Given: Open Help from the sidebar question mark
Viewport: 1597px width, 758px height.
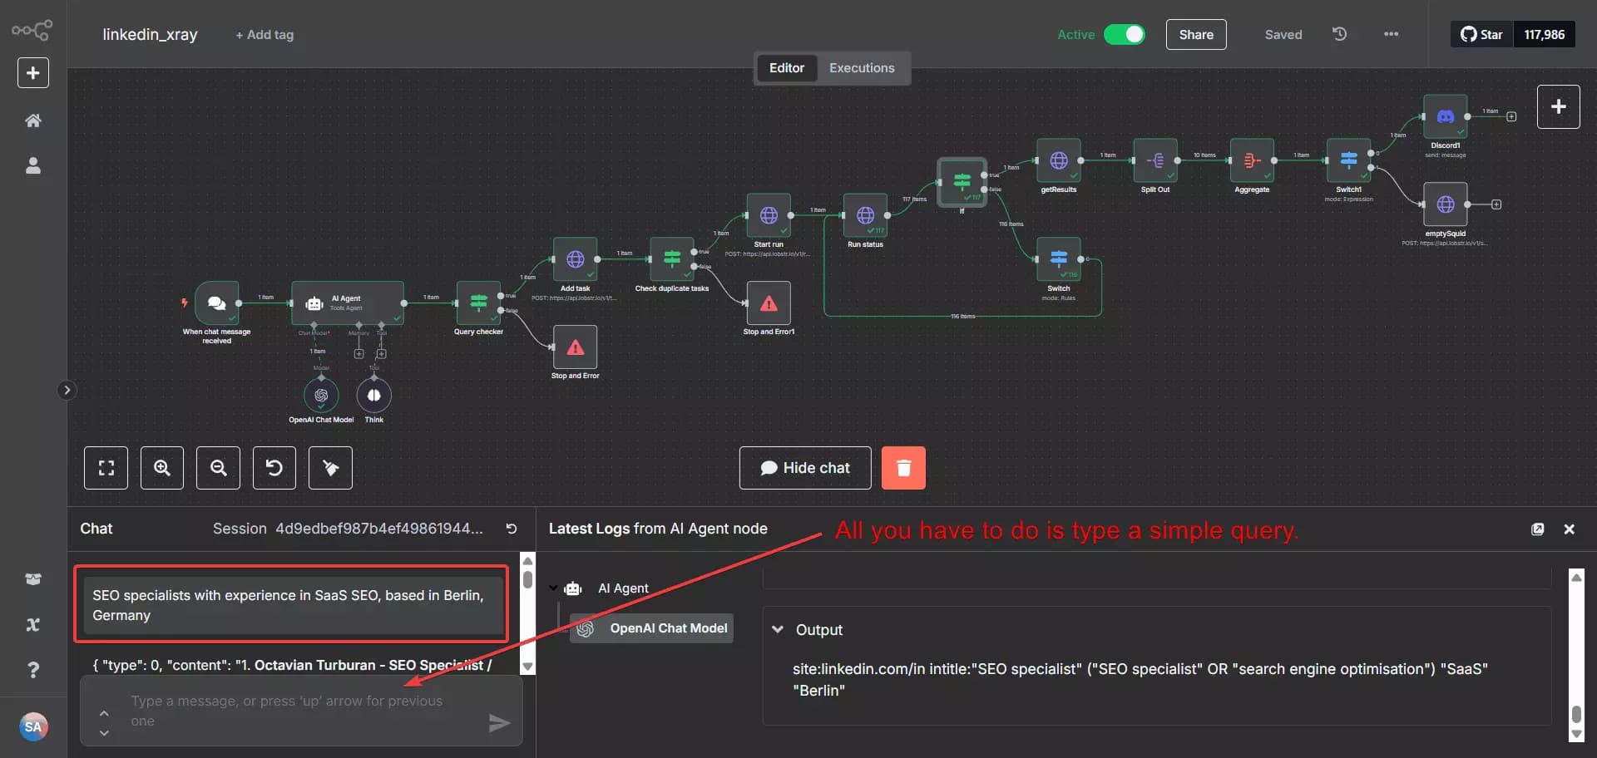Looking at the screenshot, I should pos(33,670).
